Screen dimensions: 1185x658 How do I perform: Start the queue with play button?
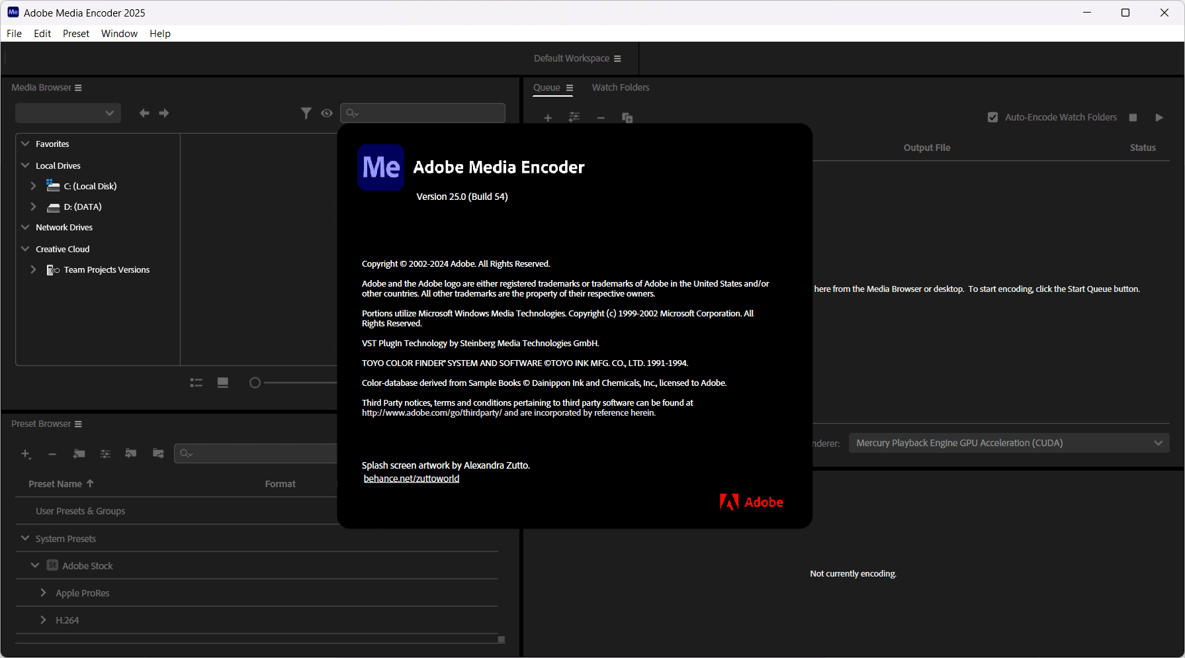pyautogui.click(x=1159, y=117)
